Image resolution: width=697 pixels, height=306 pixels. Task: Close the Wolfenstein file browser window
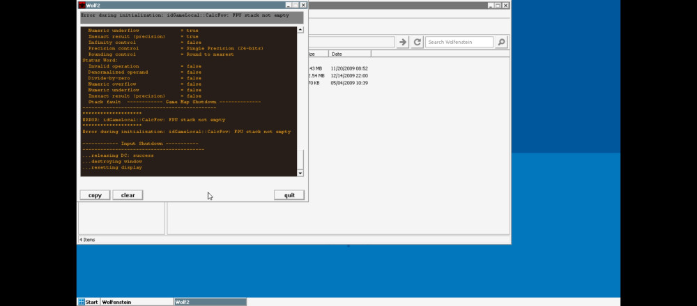pyautogui.click(x=505, y=5)
